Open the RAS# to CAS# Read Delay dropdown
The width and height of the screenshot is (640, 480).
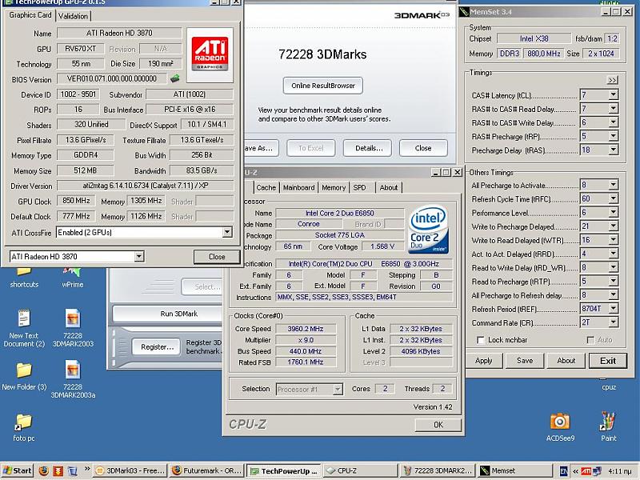[613, 109]
